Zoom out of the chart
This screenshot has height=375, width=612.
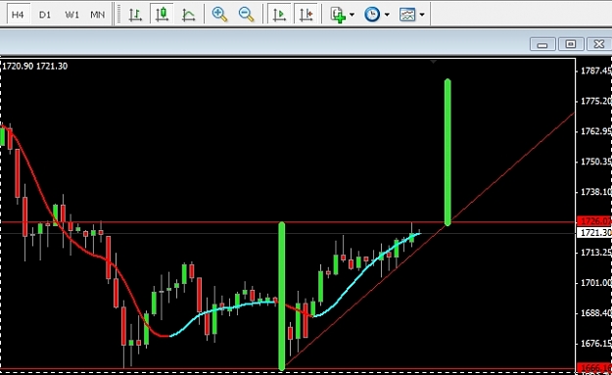[247, 15]
